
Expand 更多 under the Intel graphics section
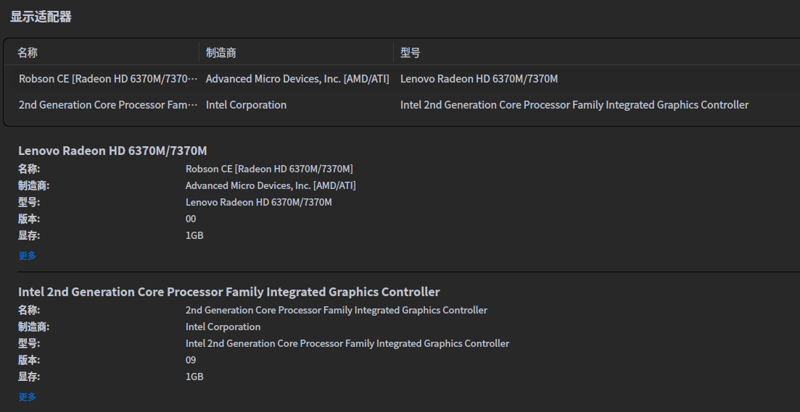[x=27, y=397]
